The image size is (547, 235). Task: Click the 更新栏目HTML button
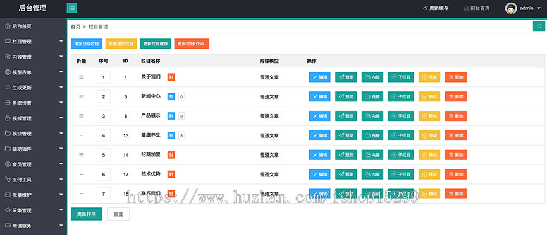(192, 44)
